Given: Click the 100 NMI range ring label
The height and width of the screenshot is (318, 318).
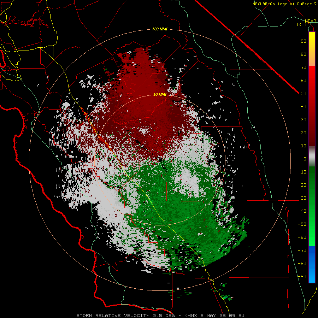Looking at the screenshot, I should click(x=160, y=29).
